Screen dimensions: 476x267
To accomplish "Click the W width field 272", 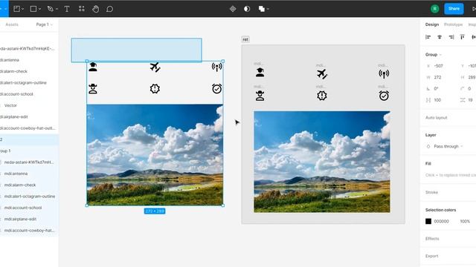I will point(437,77).
